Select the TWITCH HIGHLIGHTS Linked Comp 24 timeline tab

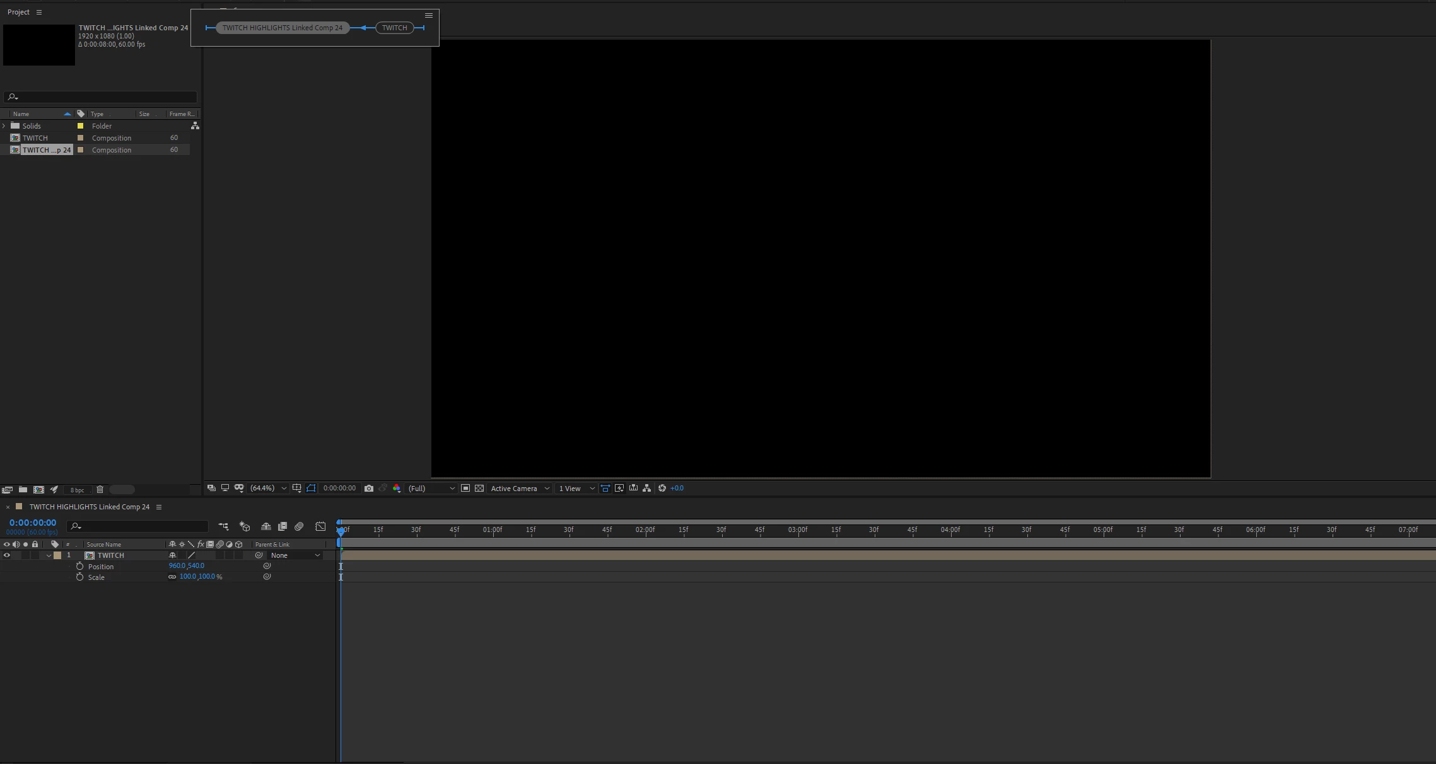pos(90,507)
